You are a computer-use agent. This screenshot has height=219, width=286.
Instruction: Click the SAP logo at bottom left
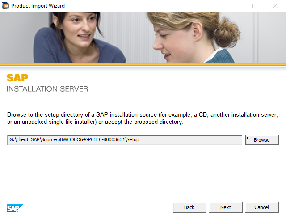pos(15,208)
